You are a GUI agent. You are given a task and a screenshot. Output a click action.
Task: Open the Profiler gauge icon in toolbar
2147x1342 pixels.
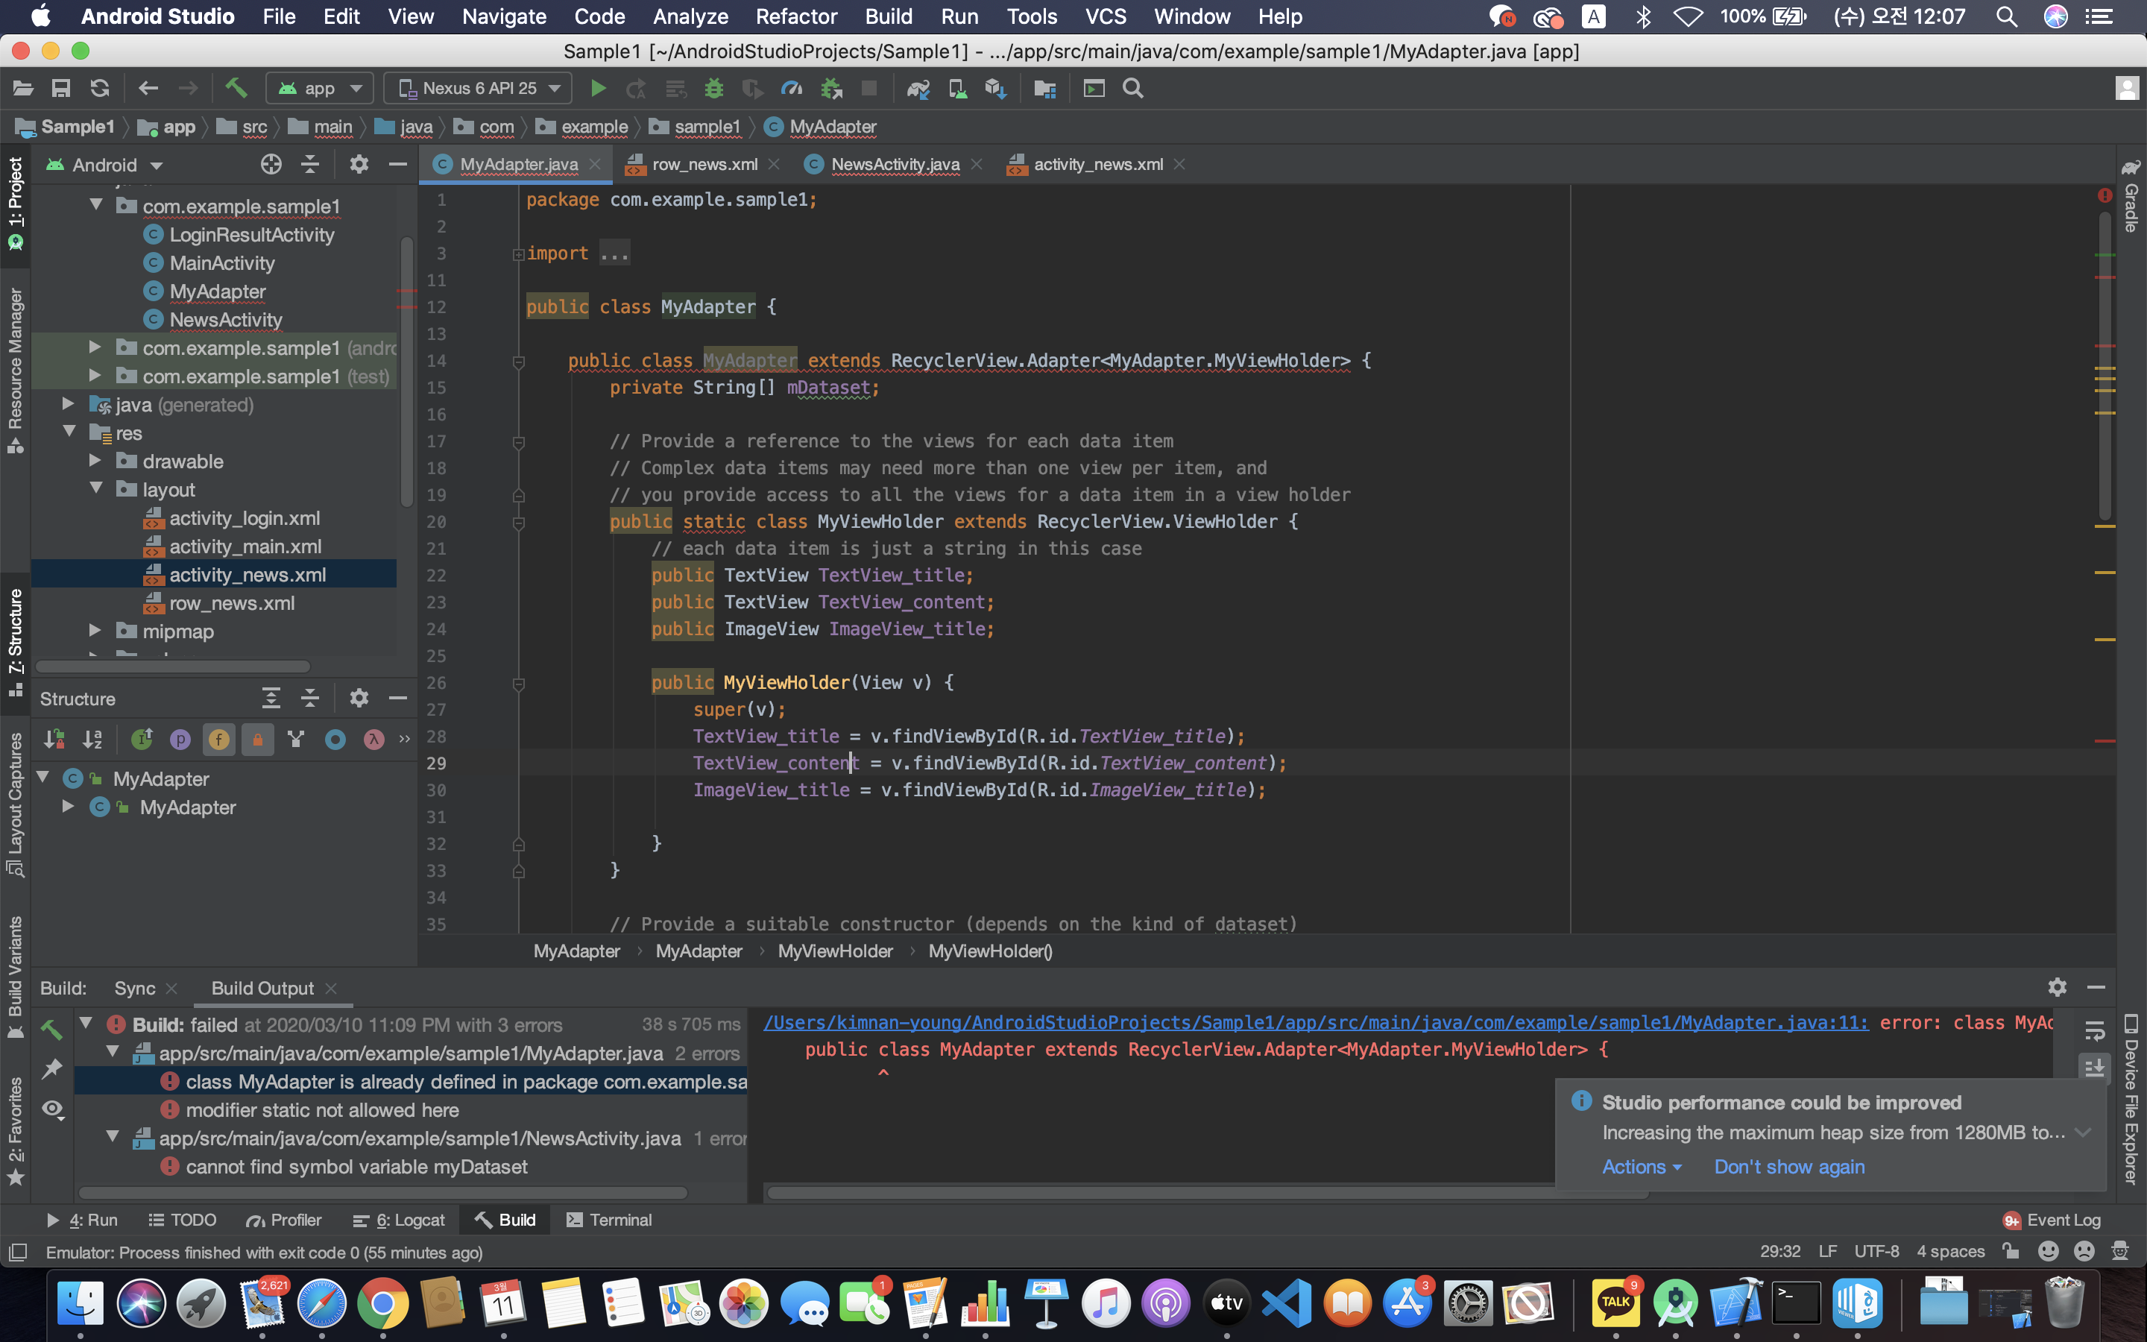(790, 88)
